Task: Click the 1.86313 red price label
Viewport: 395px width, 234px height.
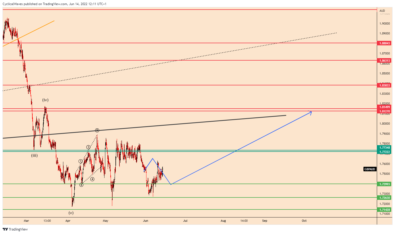Action: coord(384,61)
